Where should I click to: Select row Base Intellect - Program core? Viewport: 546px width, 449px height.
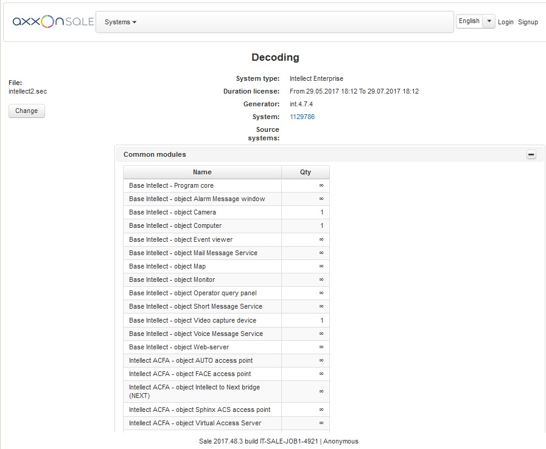click(226, 185)
